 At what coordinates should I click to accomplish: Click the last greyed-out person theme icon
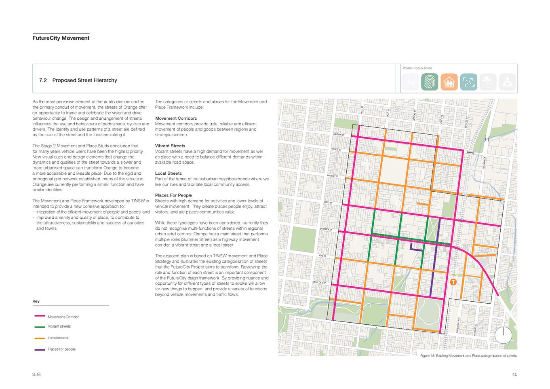(507, 82)
